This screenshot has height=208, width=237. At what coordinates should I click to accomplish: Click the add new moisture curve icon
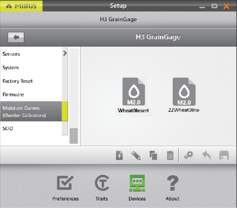click(119, 155)
